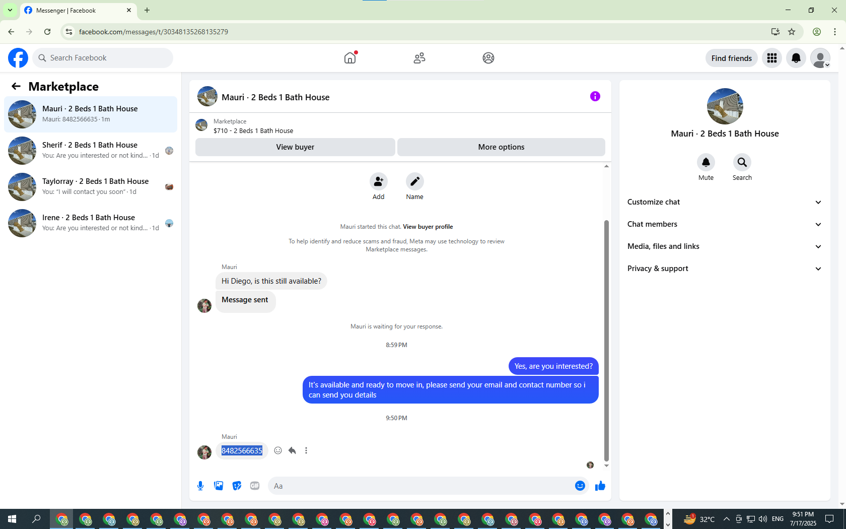Image resolution: width=846 pixels, height=529 pixels.
Task: Click message "Yes, are you interested?"
Action: pos(553,366)
